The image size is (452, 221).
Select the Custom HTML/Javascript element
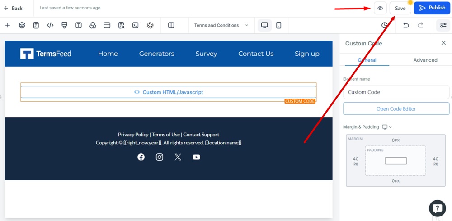tap(168, 92)
